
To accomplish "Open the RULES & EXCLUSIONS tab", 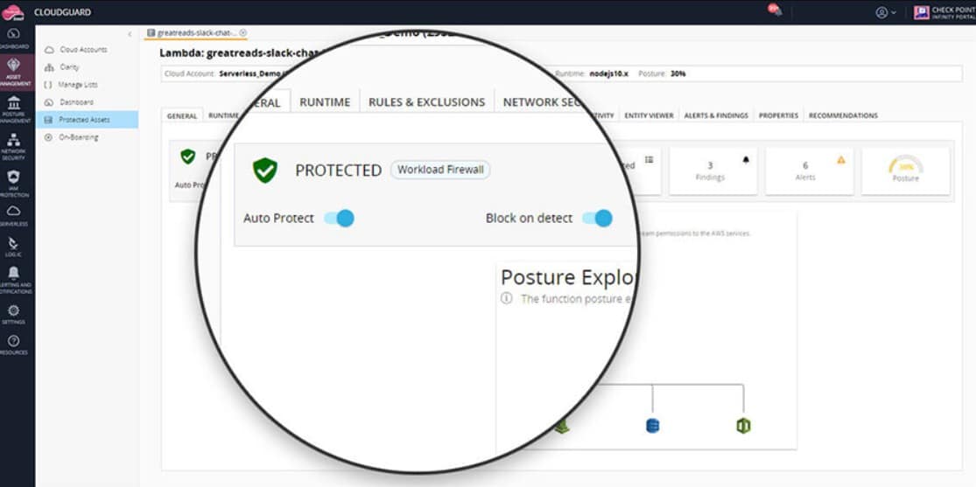I will click(426, 102).
